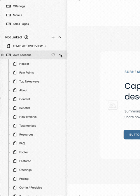Click the Resources page icon
140x196 pixels.
[x=15, y=135]
